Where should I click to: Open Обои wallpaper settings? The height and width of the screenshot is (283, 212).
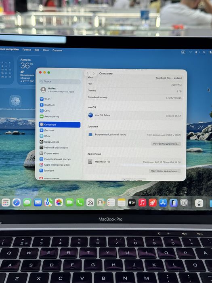tap(59, 136)
